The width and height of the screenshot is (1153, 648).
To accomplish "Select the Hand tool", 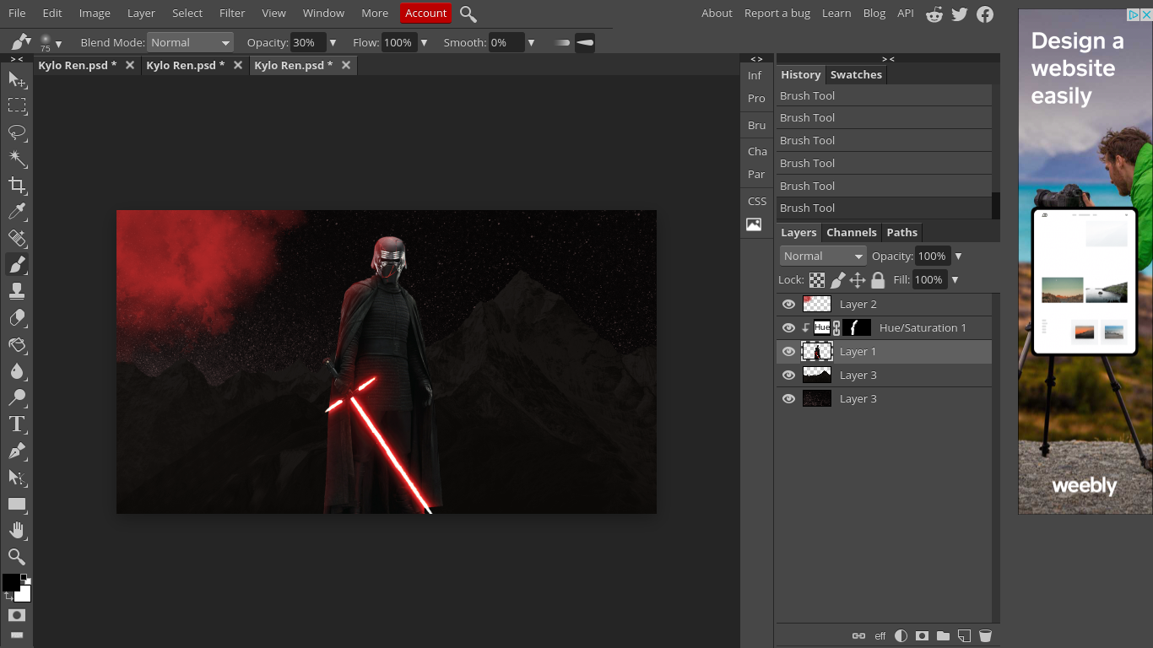I will pyautogui.click(x=17, y=531).
